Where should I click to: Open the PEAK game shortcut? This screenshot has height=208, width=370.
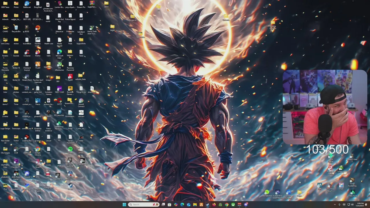coord(341,186)
